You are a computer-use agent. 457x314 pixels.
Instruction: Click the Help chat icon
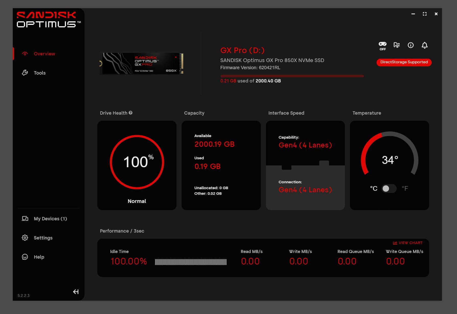pos(25,257)
